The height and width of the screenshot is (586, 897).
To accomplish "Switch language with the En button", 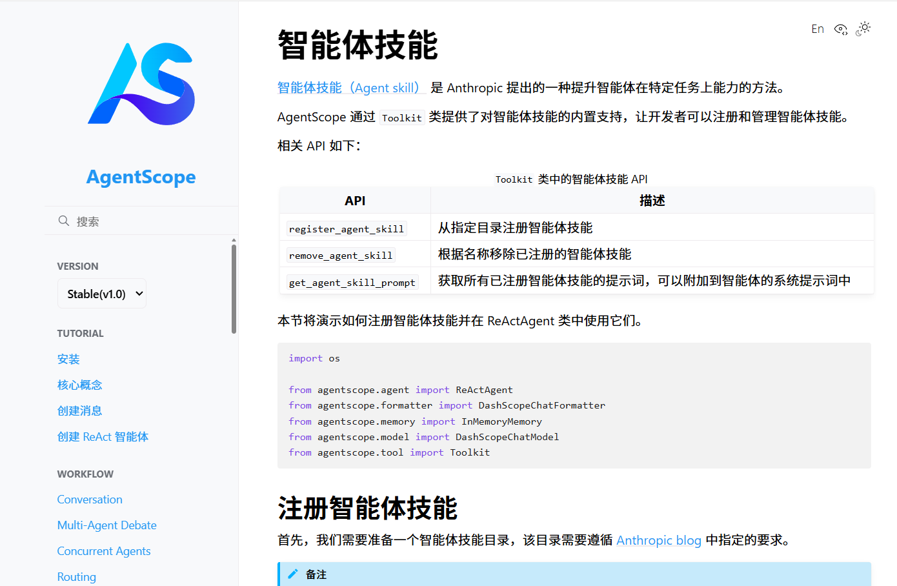I will [x=818, y=29].
